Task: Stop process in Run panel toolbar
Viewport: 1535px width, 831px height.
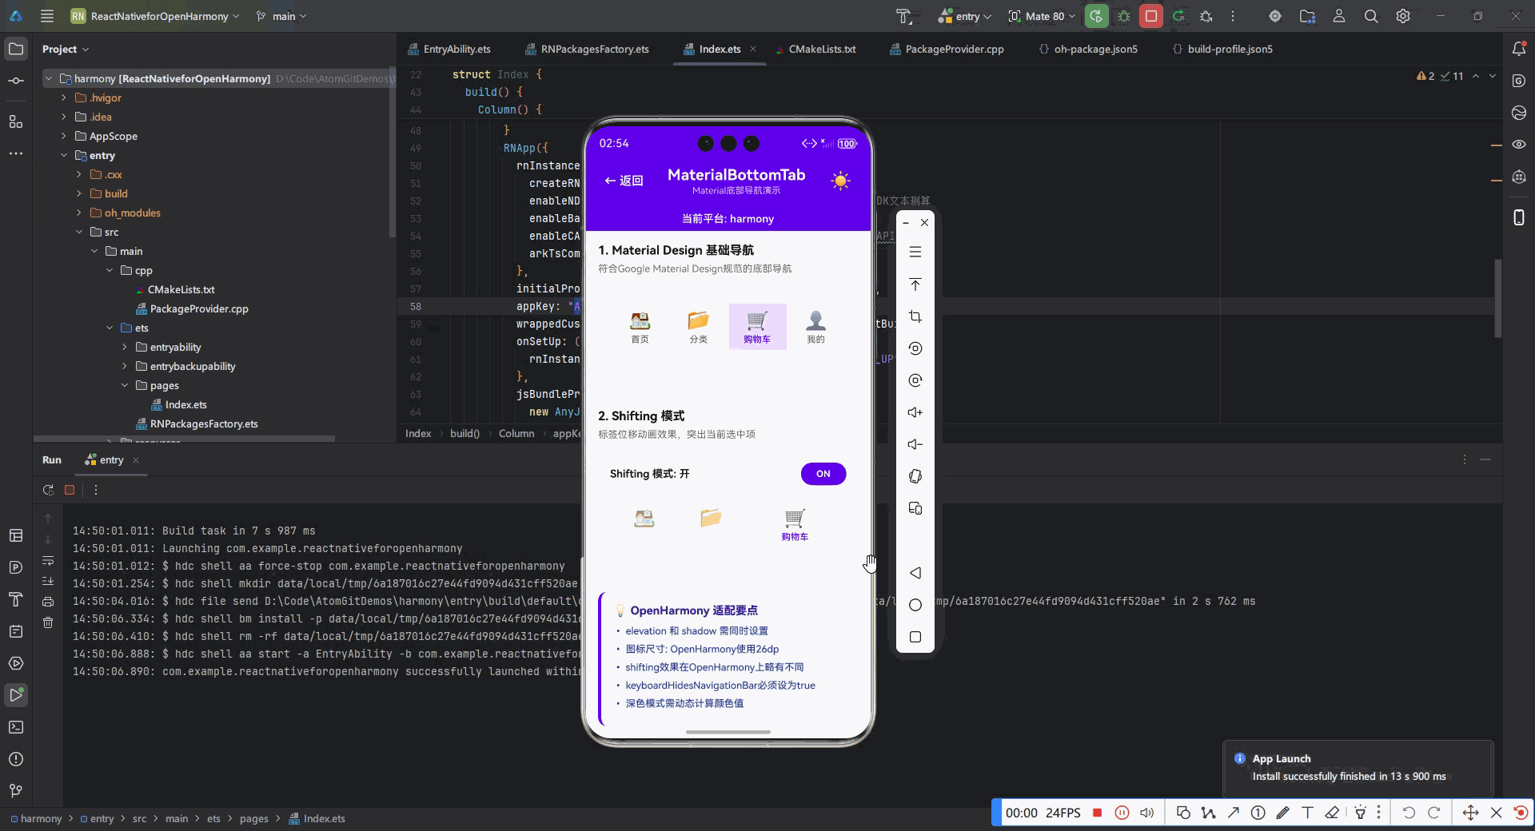Action: tap(70, 490)
